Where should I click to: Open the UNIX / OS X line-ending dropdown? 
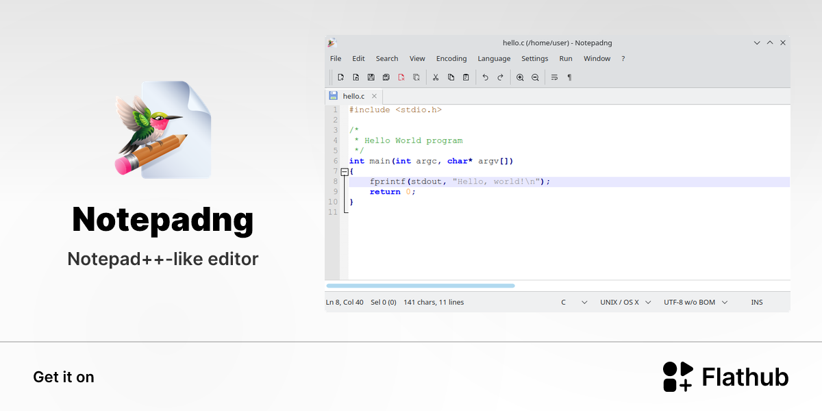click(625, 302)
